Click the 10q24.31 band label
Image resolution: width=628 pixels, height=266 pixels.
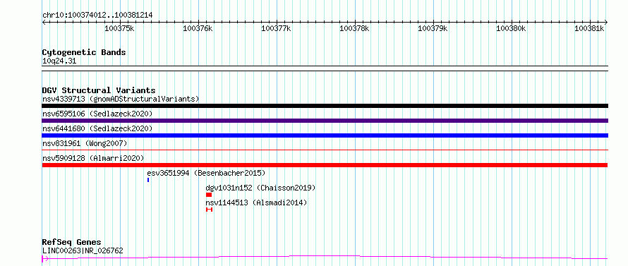pos(59,61)
